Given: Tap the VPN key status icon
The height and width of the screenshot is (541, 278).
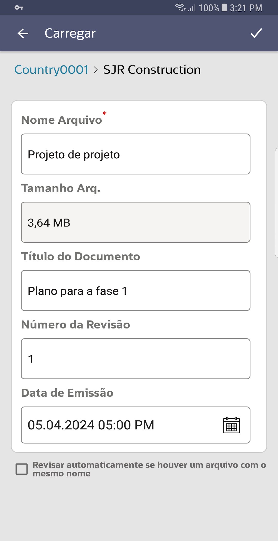Looking at the screenshot, I should [x=19, y=8].
